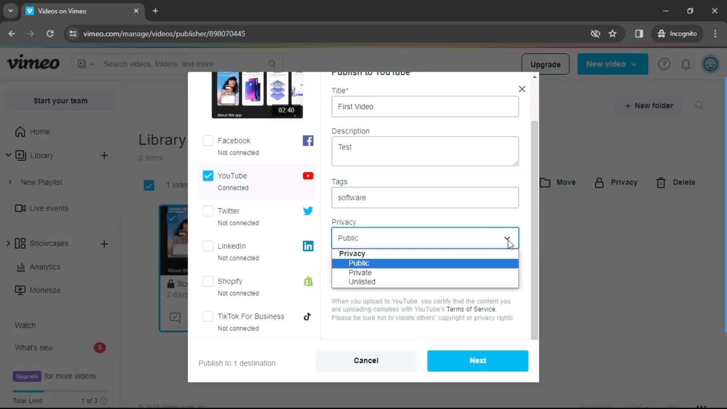
Task: Click the Vimeo logo in top left
Action: [x=33, y=64]
